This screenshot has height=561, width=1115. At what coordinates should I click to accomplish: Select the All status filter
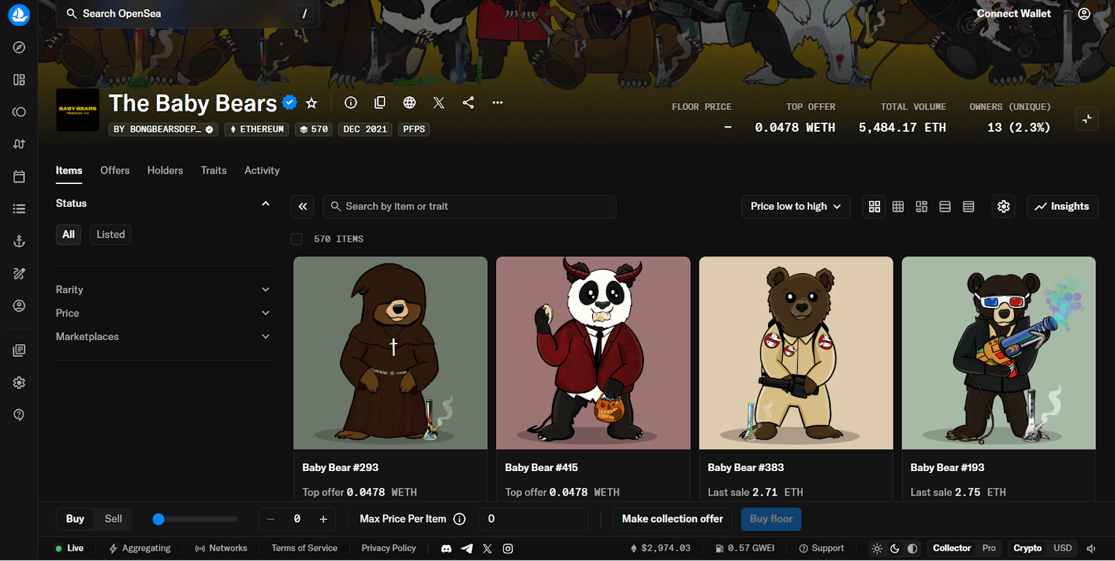click(68, 234)
